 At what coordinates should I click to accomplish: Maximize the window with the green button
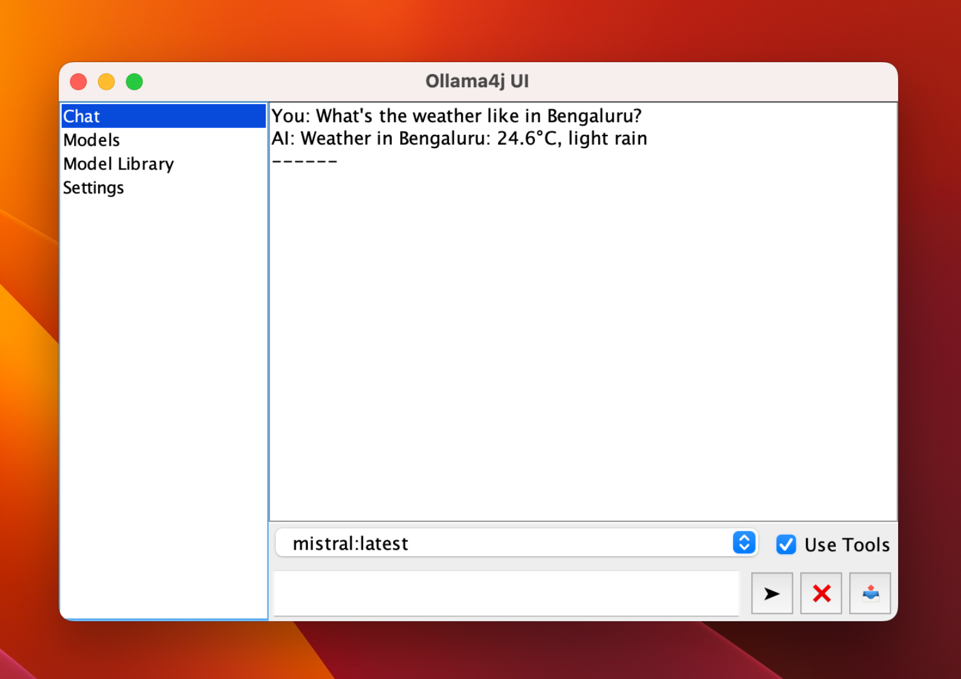[x=134, y=82]
